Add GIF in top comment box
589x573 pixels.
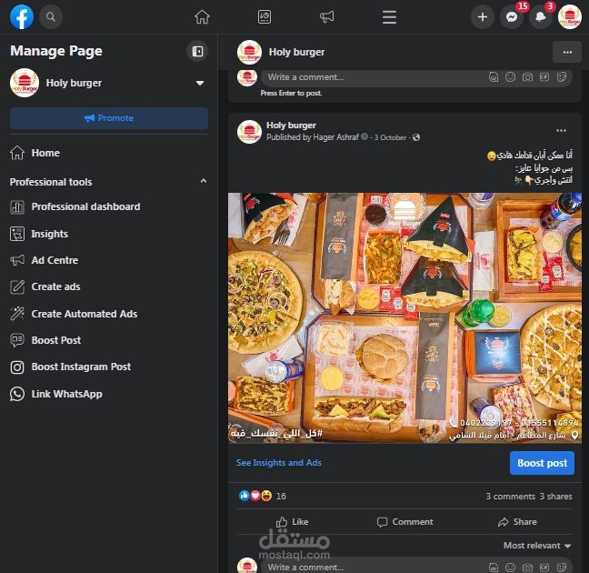pos(544,77)
